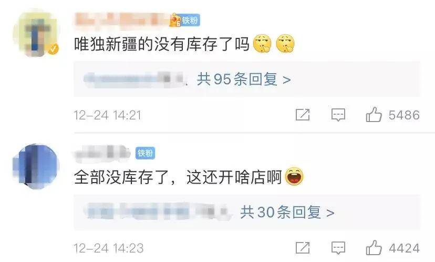Open the second commenter's 铁粉 badge
The height and width of the screenshot is (262, 435).
click(x=146, y=153)
